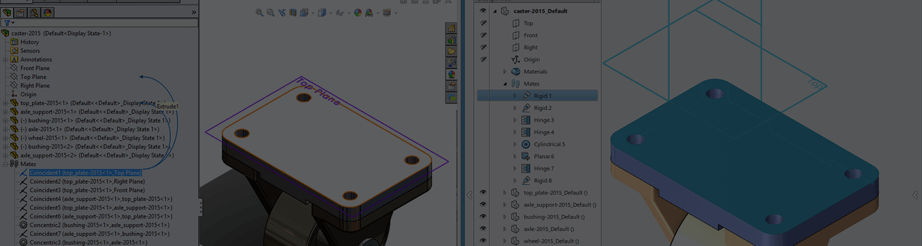Image resolution: width=922 pixels, height=246 pixels.
Task: Select Coincident2 mate with Right Plane
Action: pos(87,181)
